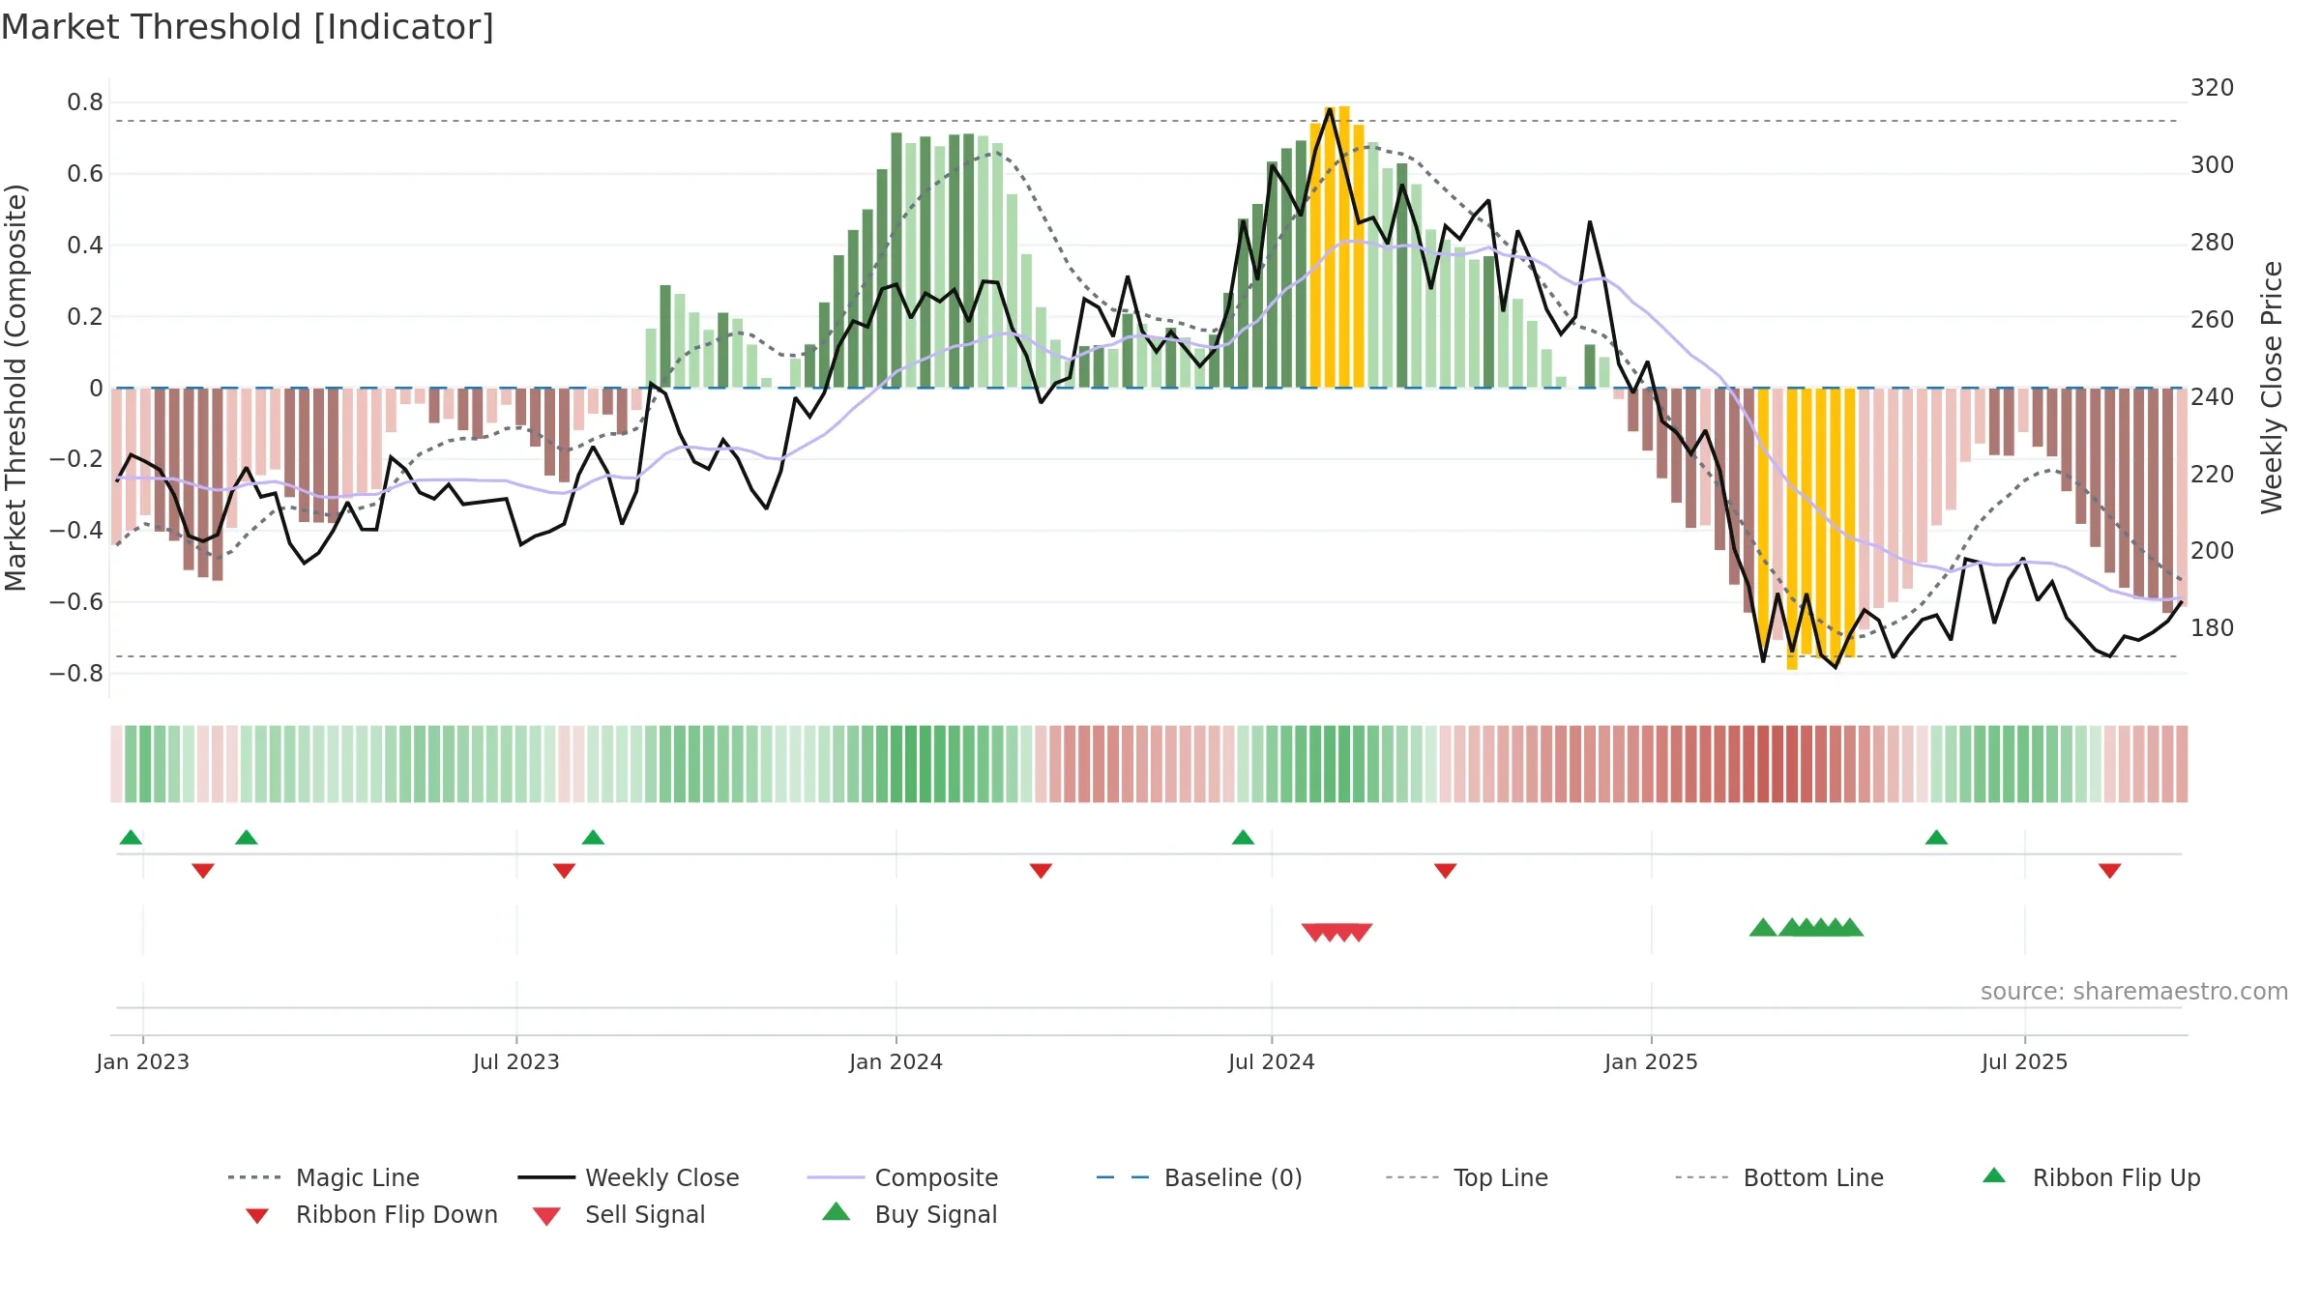Click the cluster of red sell signal markers after Jul 2024
Viewport: 2321px width, 1305px height.
coord(1337,932)
